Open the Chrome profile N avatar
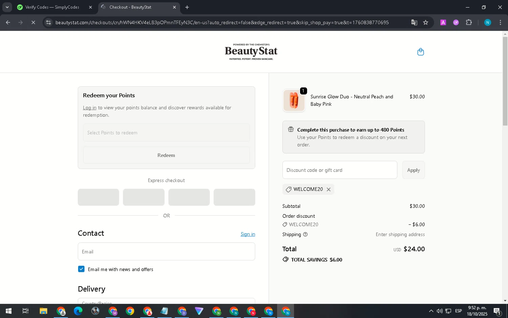Screen dimensions: 508x318 click(x=487, y=22)
